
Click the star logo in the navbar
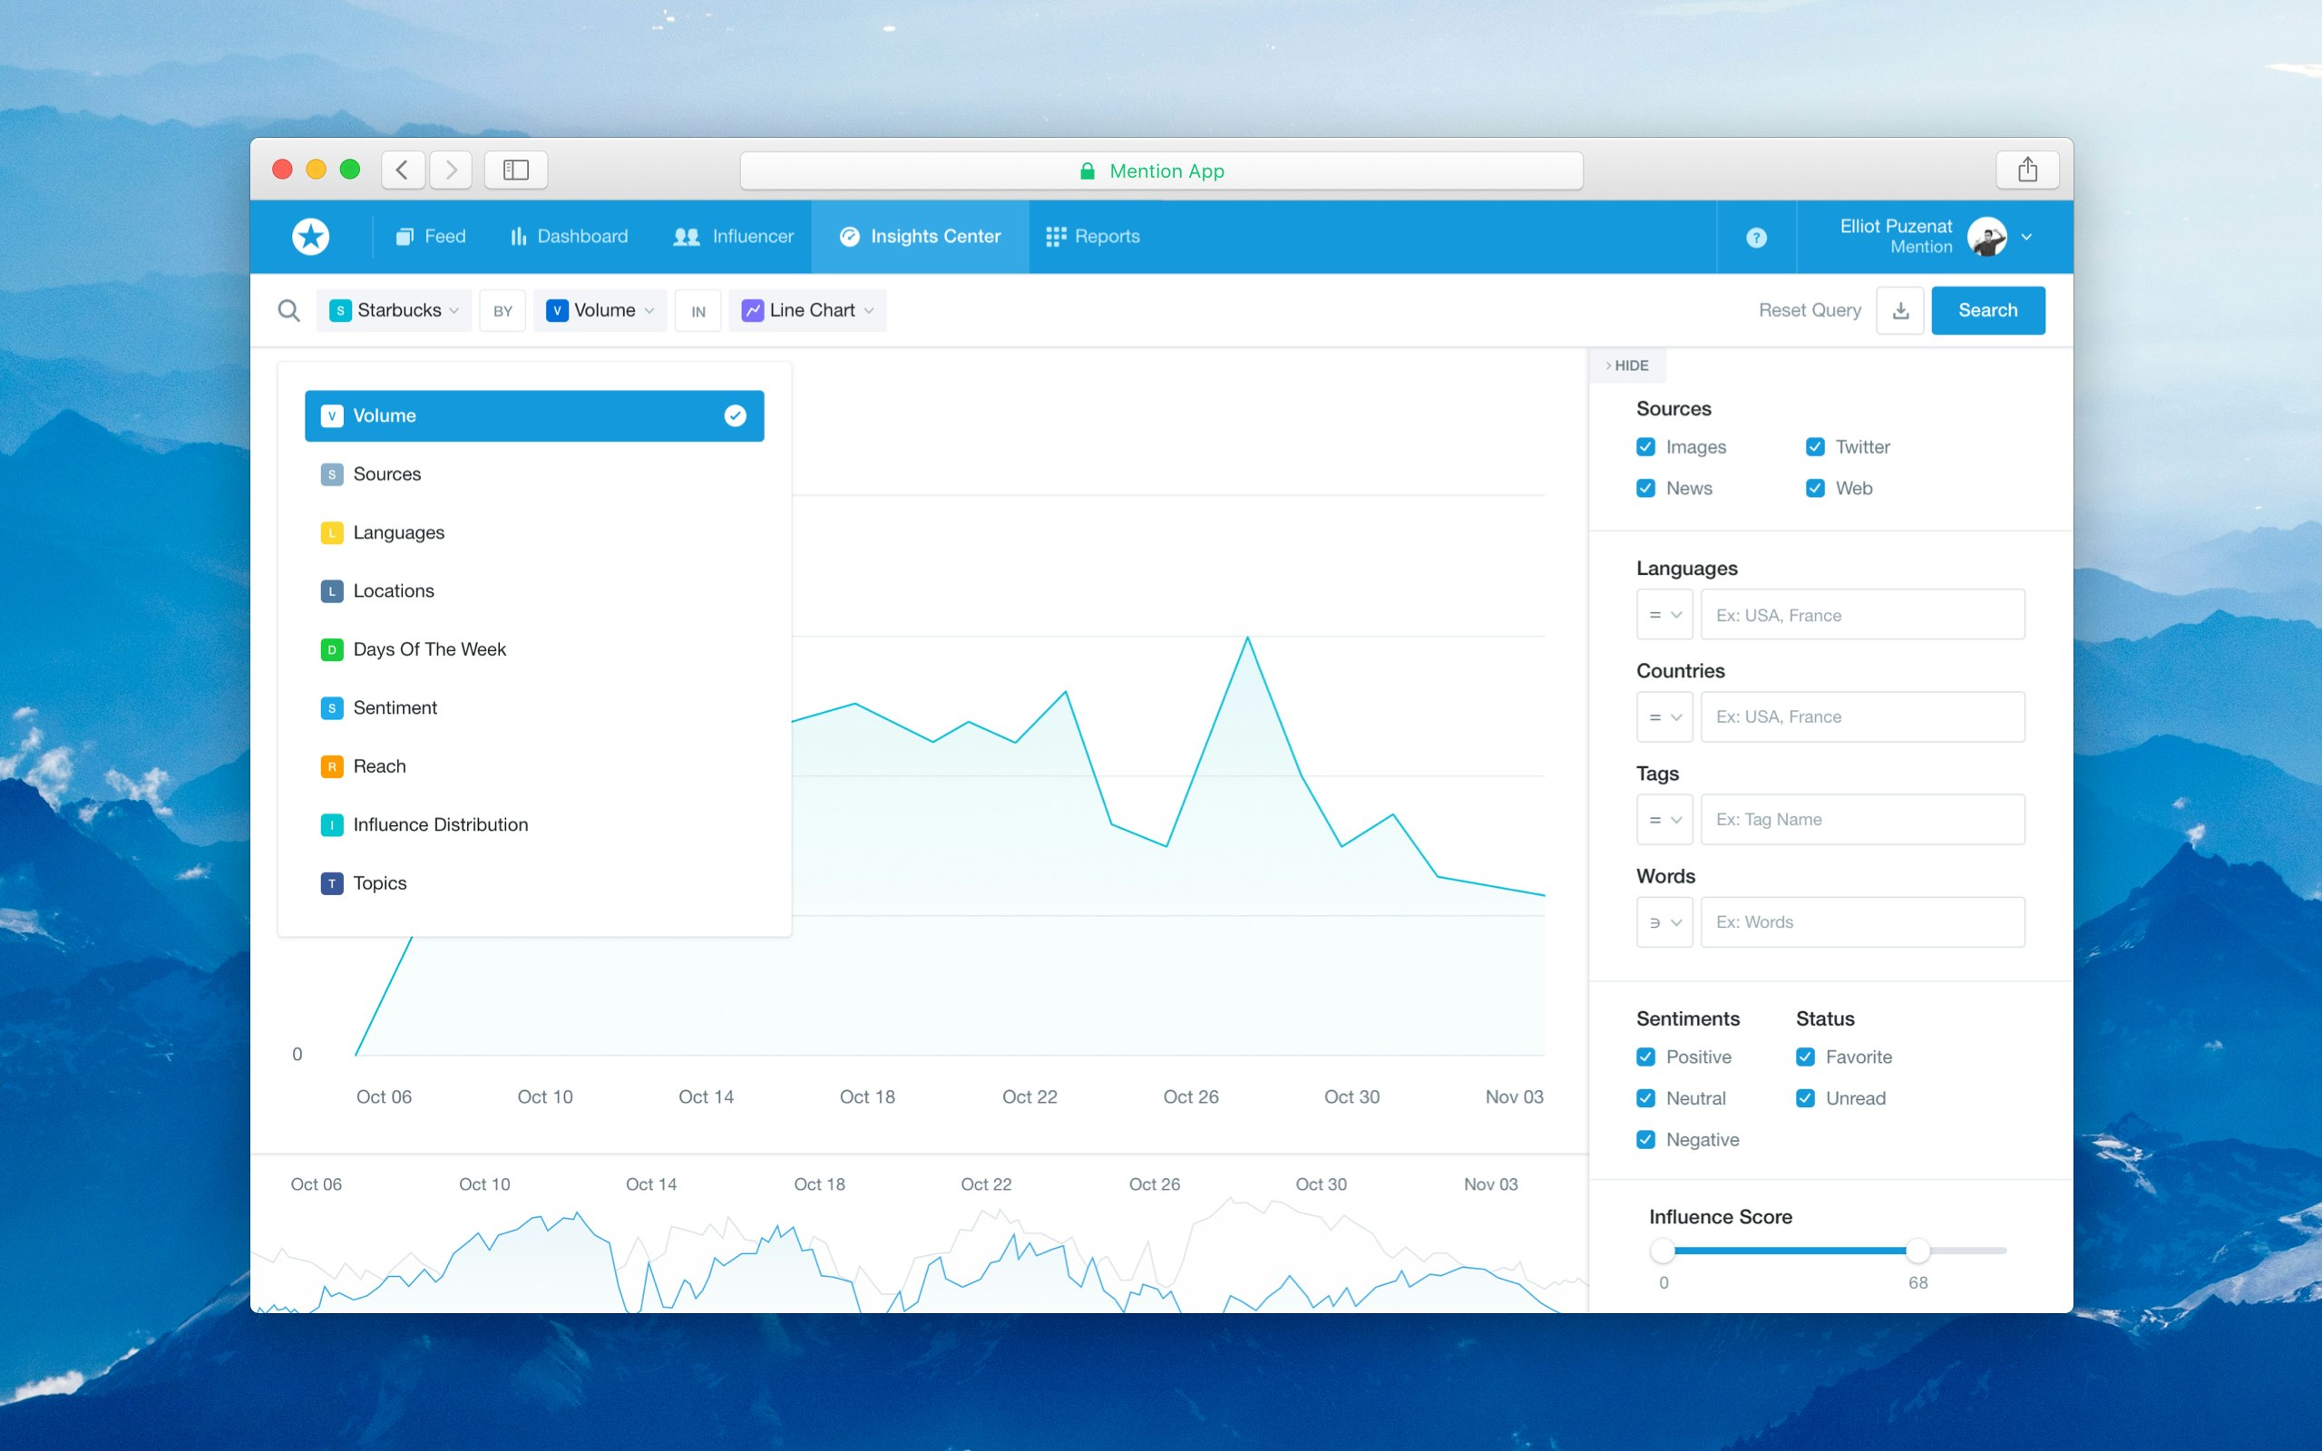[x=310, y=236]
